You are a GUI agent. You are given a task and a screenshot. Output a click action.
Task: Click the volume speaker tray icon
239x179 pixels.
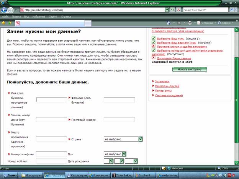click(x=224, y=175)
